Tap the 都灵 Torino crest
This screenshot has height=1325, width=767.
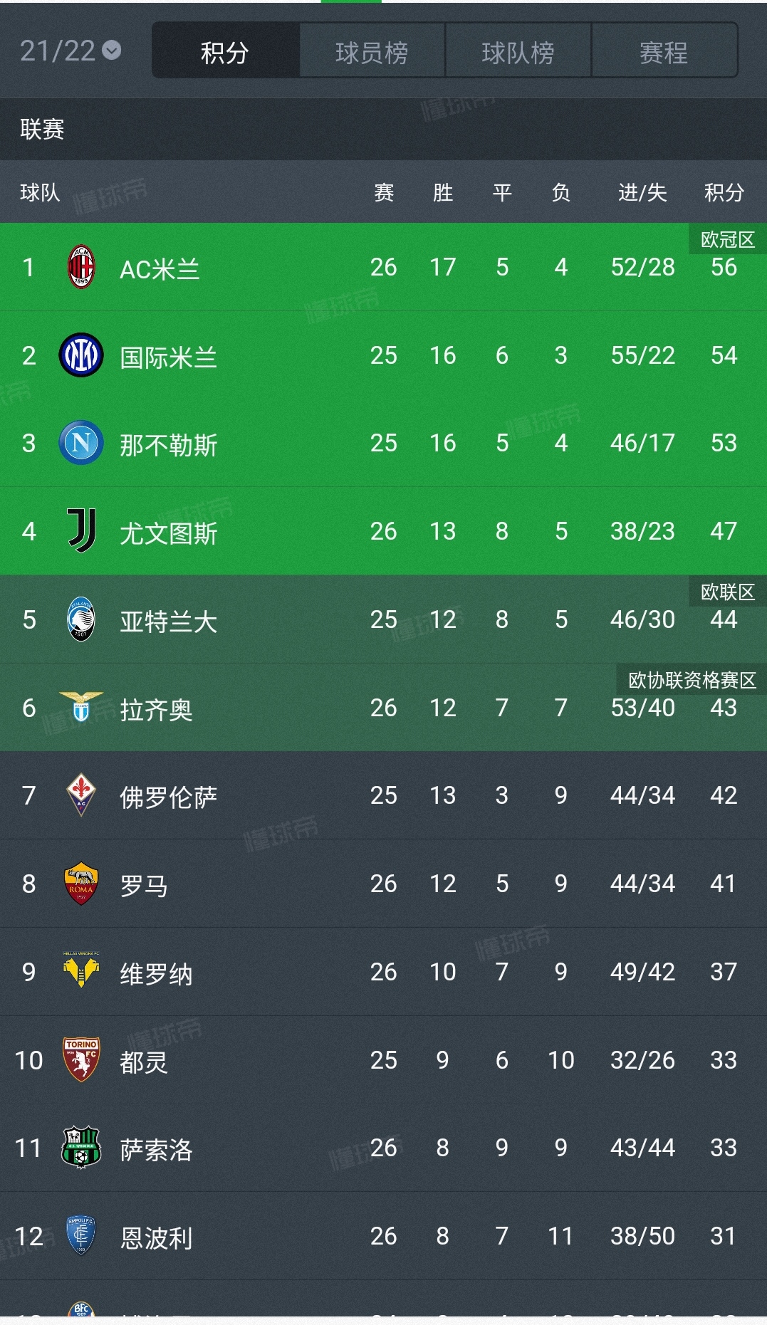coord(81,1059)
